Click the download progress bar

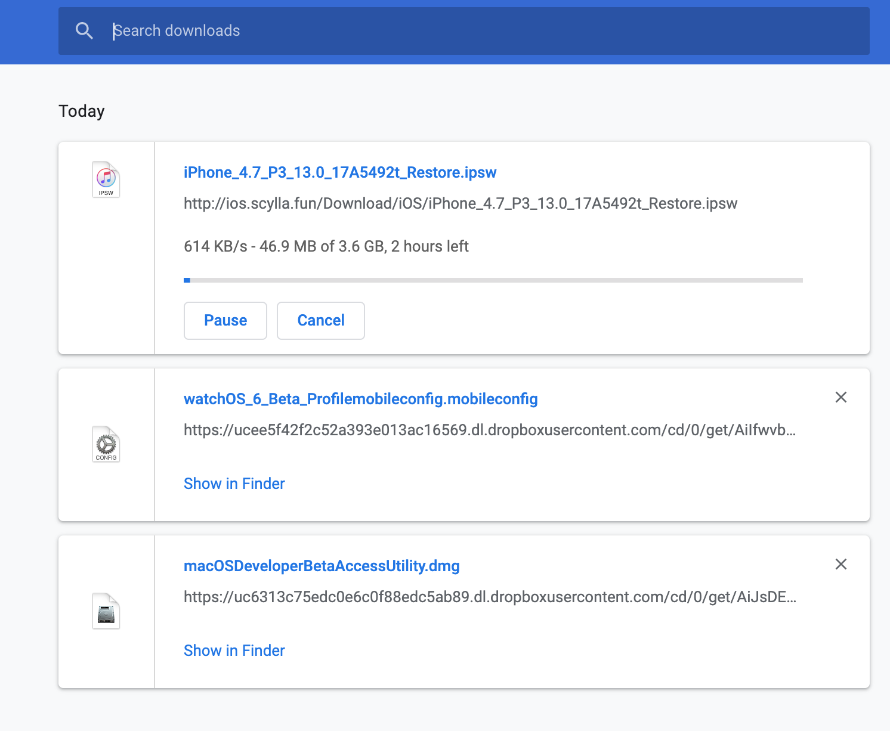point(493,280)
